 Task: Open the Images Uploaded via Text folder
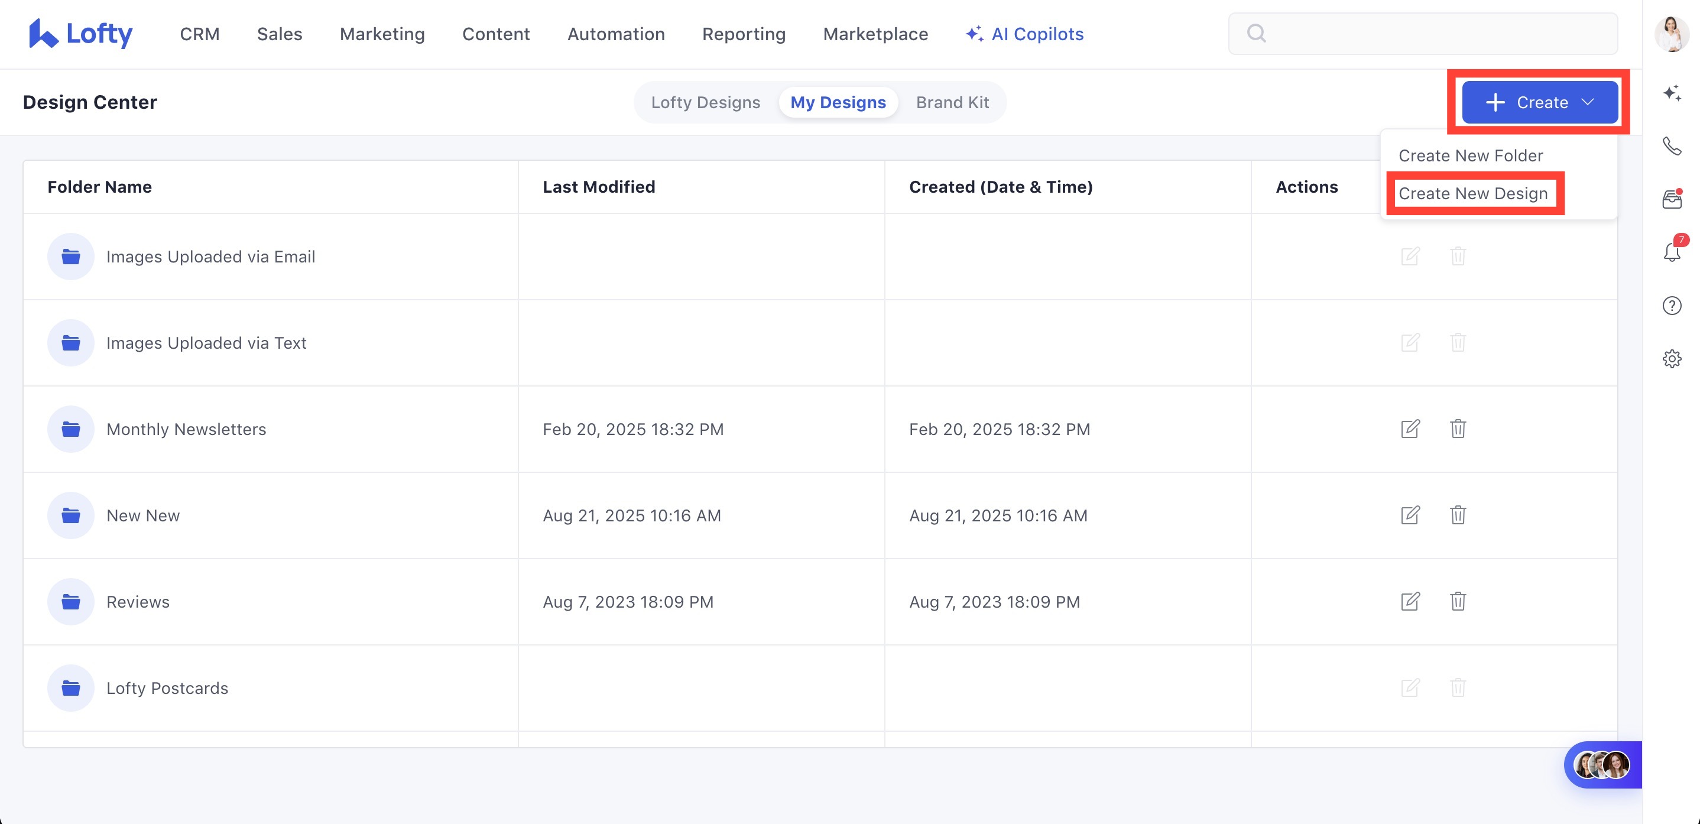(206, 343)
